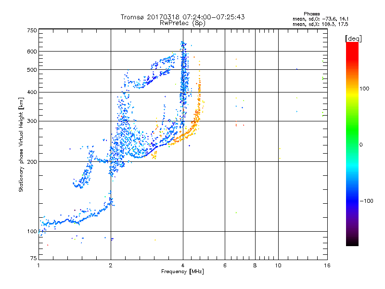Screen dimensions: 385x289
Task: Click the '500' y-axis tick label
Action: [x=32, y=70]
